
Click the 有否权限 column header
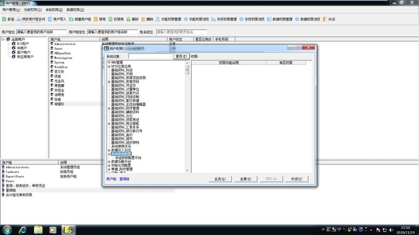tap(286, 63)
